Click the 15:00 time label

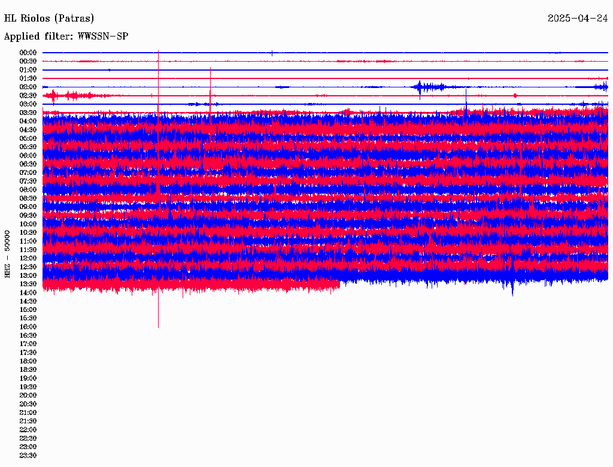pyautogui.click(x=28, y=310)
